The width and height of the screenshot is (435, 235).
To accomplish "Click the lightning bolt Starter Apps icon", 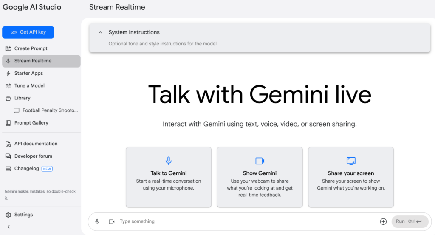I will click(8, 74).
